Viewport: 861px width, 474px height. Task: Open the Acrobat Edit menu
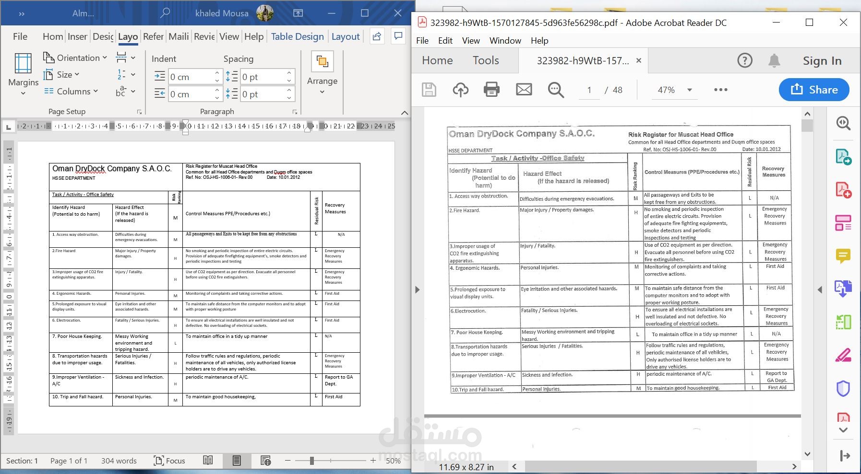tap(445, 41)
